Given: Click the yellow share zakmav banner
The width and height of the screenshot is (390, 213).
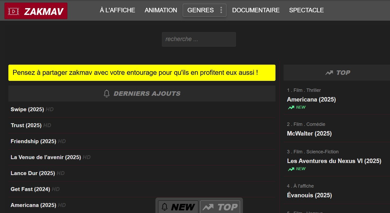Looking at the screenshot, I should coord(142,73).
